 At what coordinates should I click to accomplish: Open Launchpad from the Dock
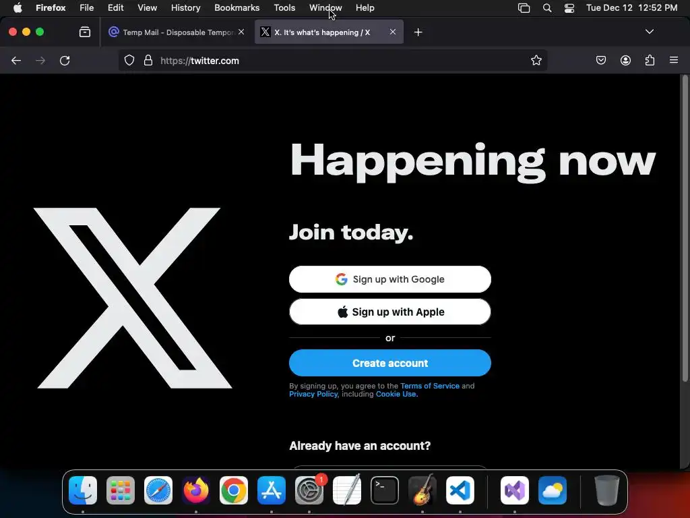pos(121,490)
